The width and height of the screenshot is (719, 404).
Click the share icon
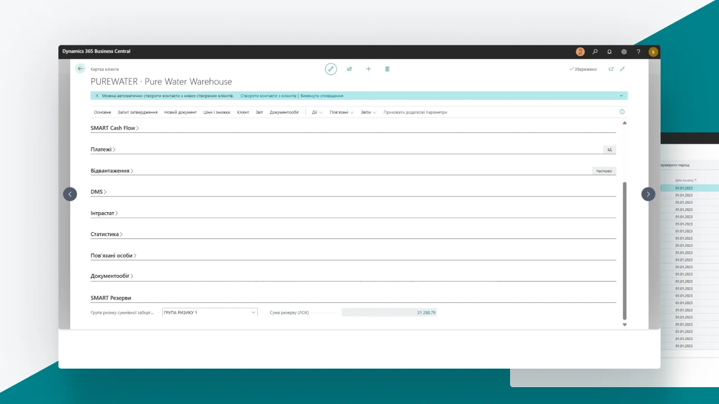[x=349, y=69]
